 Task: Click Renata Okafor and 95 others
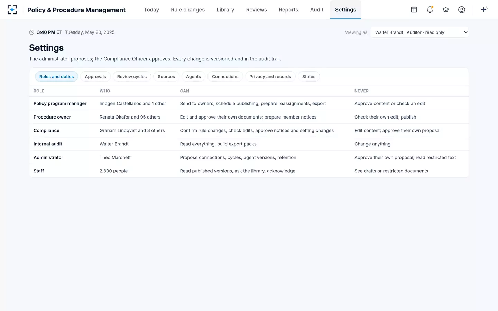click(130, 117)
